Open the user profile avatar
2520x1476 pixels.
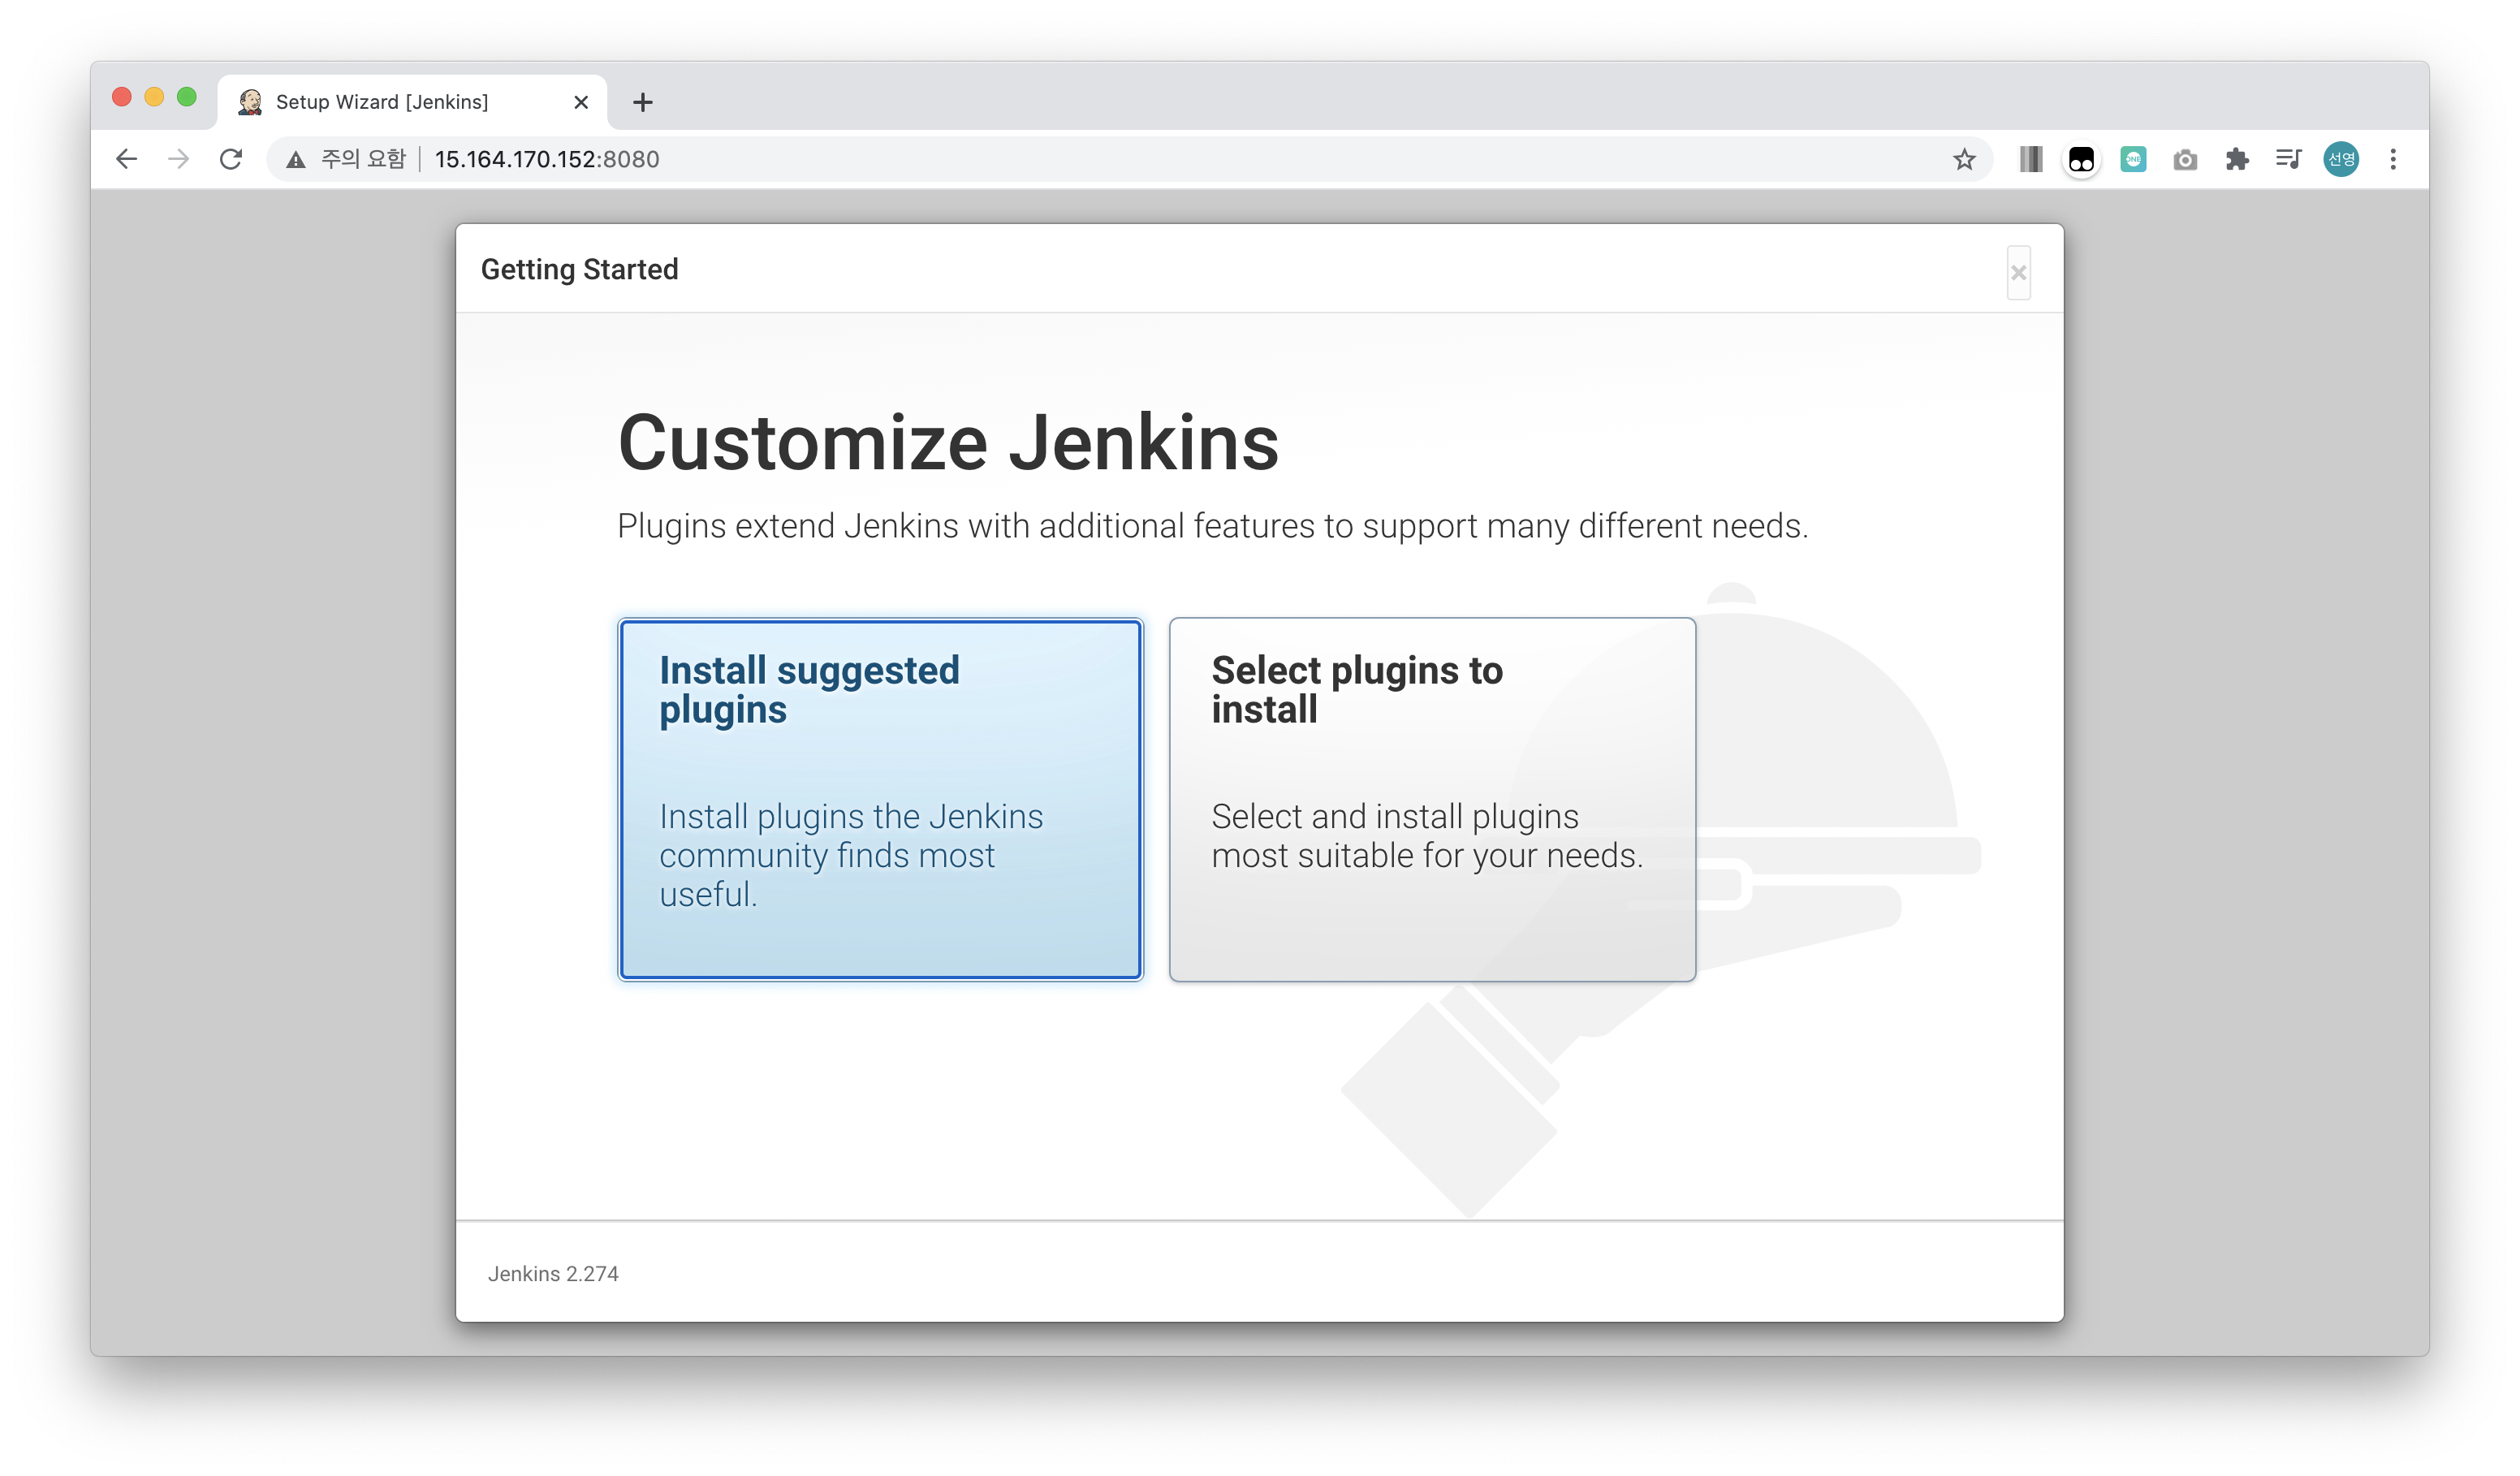point(2341,159)
